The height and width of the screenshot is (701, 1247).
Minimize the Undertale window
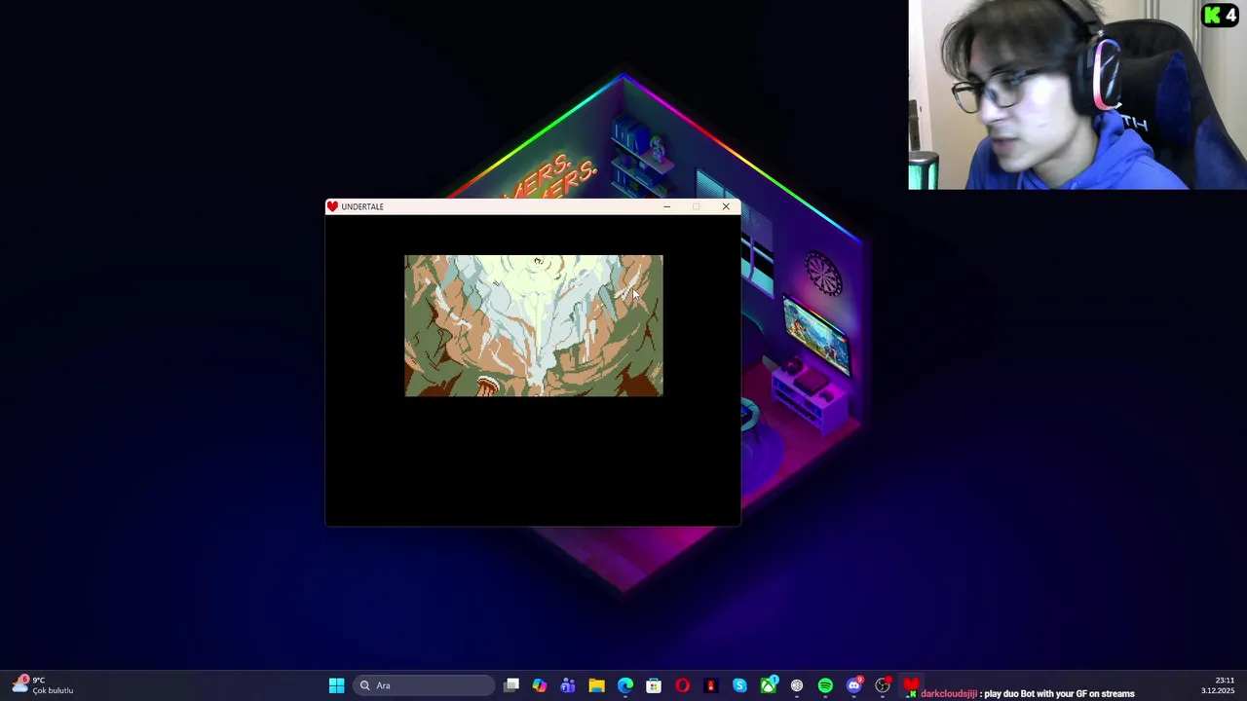pos(666,206)
